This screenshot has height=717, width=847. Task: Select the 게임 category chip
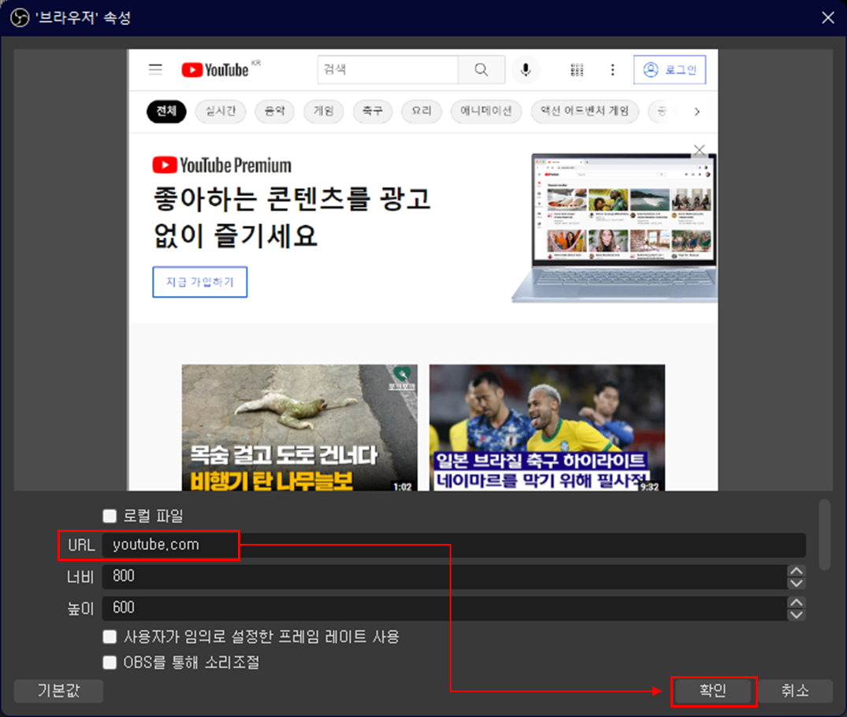[324, 111]
